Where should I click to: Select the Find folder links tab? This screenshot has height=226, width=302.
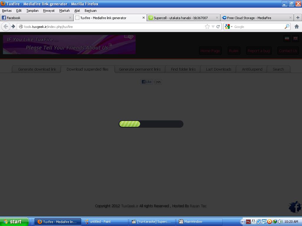coord(183,69)
